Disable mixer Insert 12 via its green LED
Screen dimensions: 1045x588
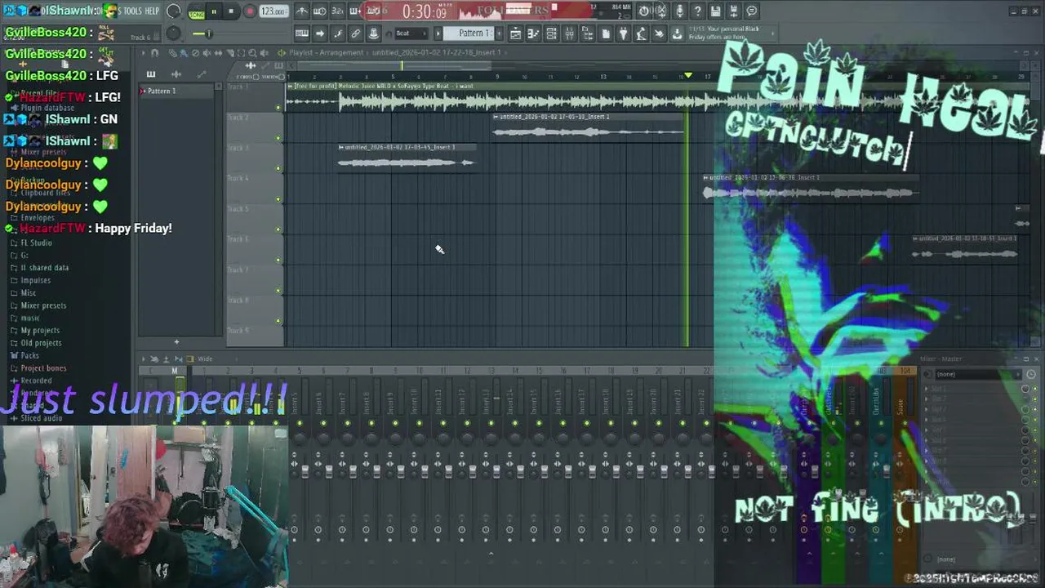point(467,423)
